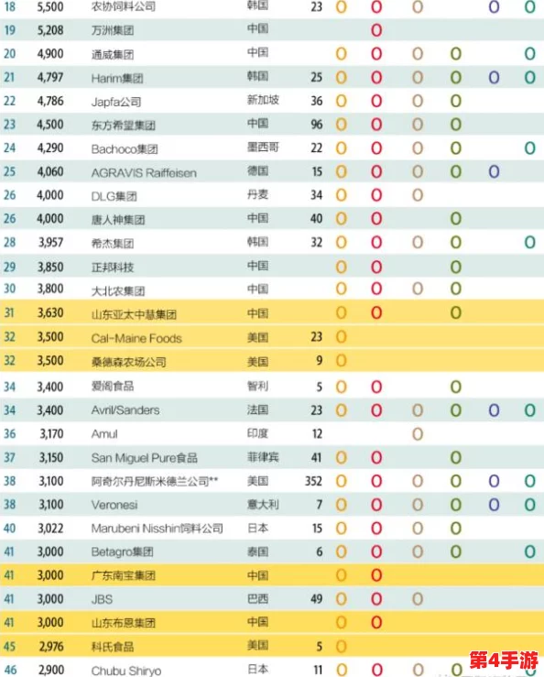Viewport: 544px width, 677px height.
Task: Select the volume value 4,797
Action: pos(50,77)
